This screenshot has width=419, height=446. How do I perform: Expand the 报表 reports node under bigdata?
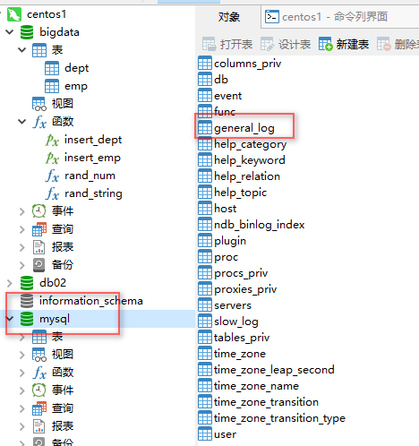pyautogui.click(x=22, y=247)
